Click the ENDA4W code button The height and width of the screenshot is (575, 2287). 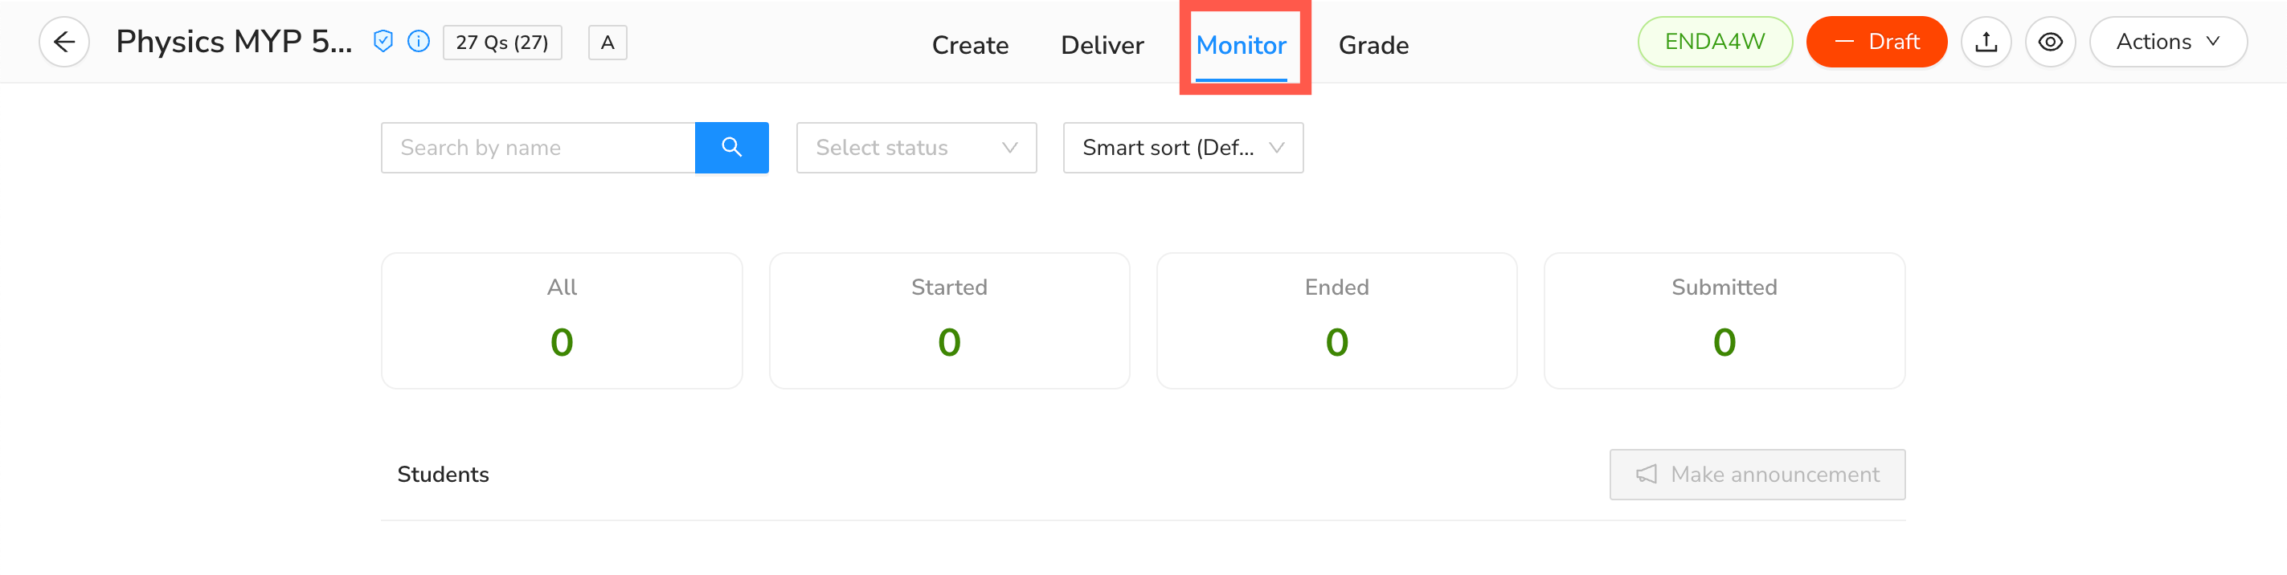1713,42
